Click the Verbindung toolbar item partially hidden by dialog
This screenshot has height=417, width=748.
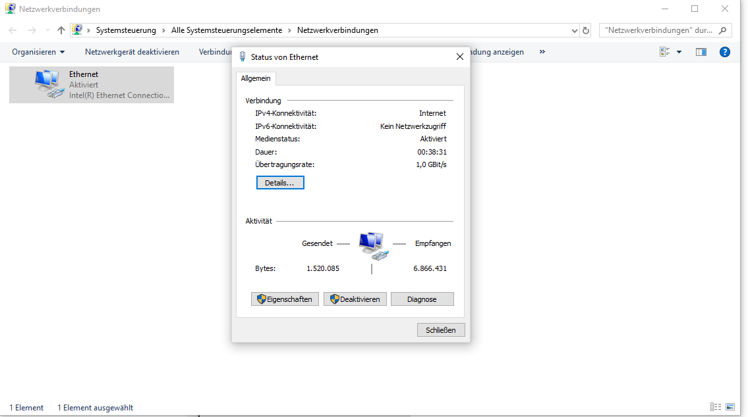coord(215,52)
